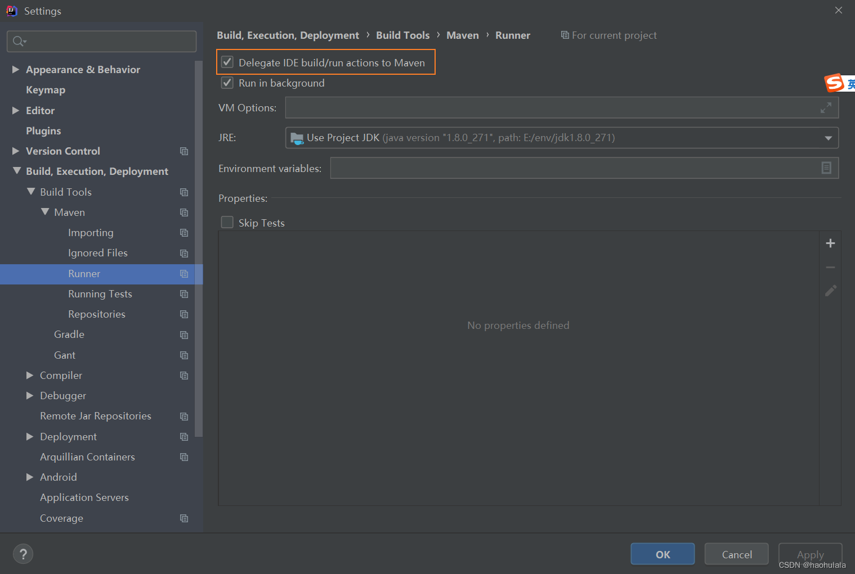Click project-level icon beside Remote Jar Repositories
This screenshot has height=574, width=855.
click(184, 417)
